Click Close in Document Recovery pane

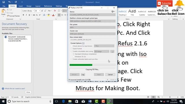(x=28, y=92)
